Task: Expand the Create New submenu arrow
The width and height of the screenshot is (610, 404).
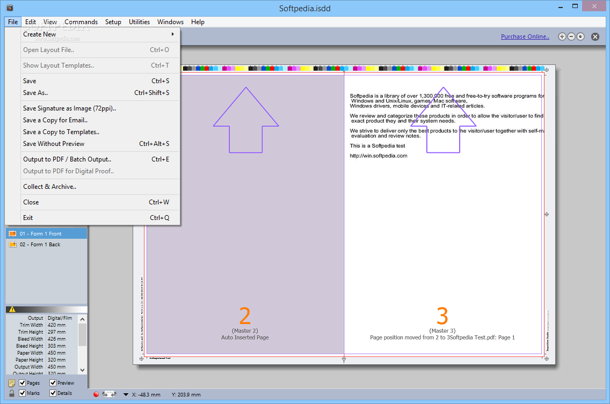Action: pyautogui.click(x=172, y=34)
